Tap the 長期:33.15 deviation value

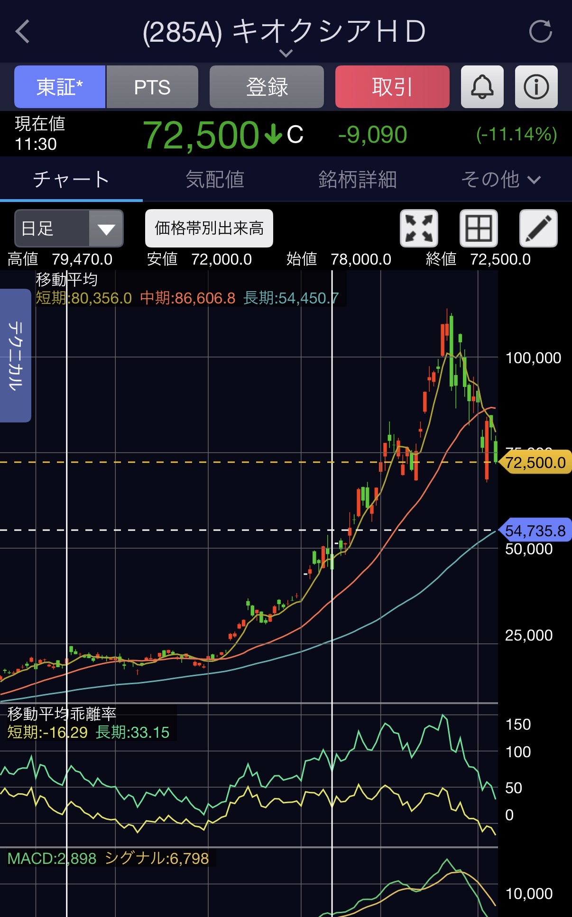(132, 732)
